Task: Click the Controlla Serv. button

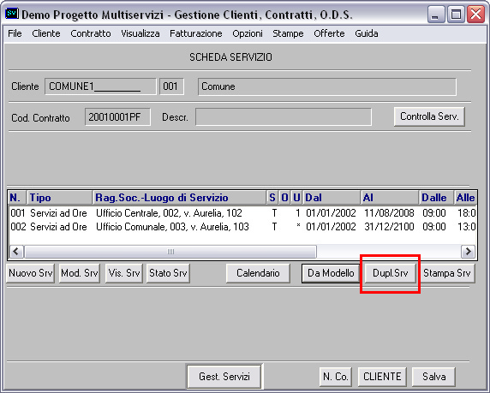Action: click(x=429, y=116)
